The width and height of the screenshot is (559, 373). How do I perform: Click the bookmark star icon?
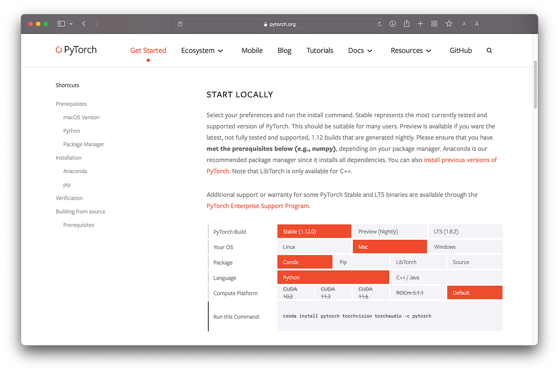tap(449, 24)
